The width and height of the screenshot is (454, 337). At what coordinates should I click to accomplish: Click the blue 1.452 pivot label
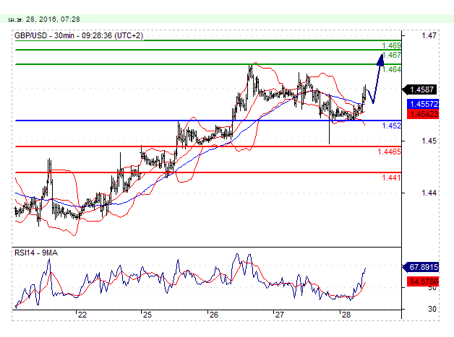click(x=391, y=126)
